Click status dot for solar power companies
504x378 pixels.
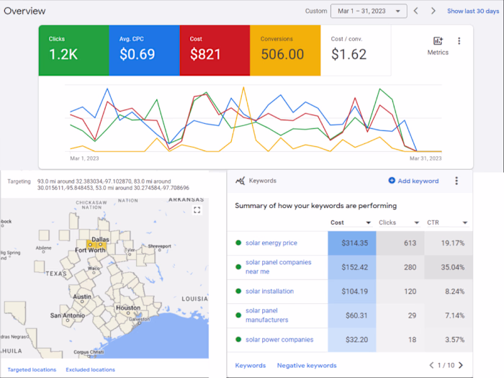pyautogui.click(x=238, y=339)
